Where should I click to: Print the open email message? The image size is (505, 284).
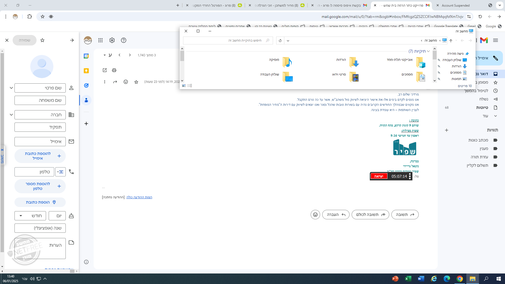click(114, 70)
